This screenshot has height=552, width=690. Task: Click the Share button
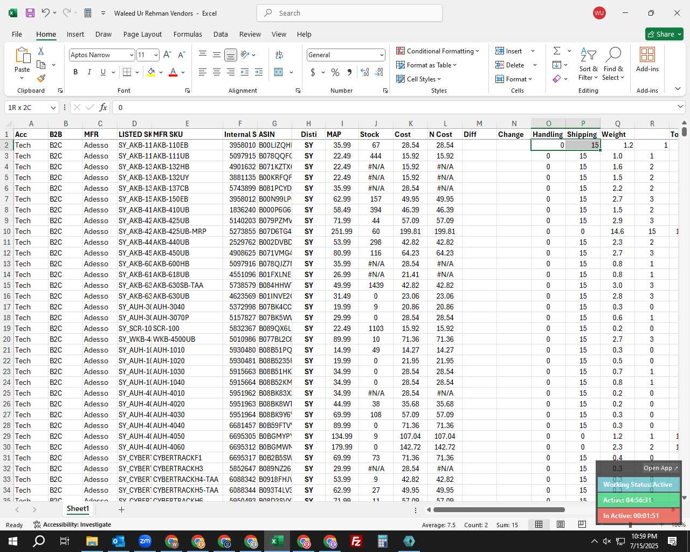(x=664, y=34)
